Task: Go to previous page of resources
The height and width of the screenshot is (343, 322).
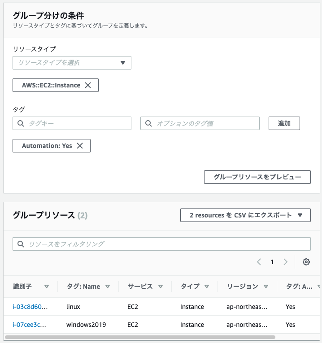Action: click(259, 262)
